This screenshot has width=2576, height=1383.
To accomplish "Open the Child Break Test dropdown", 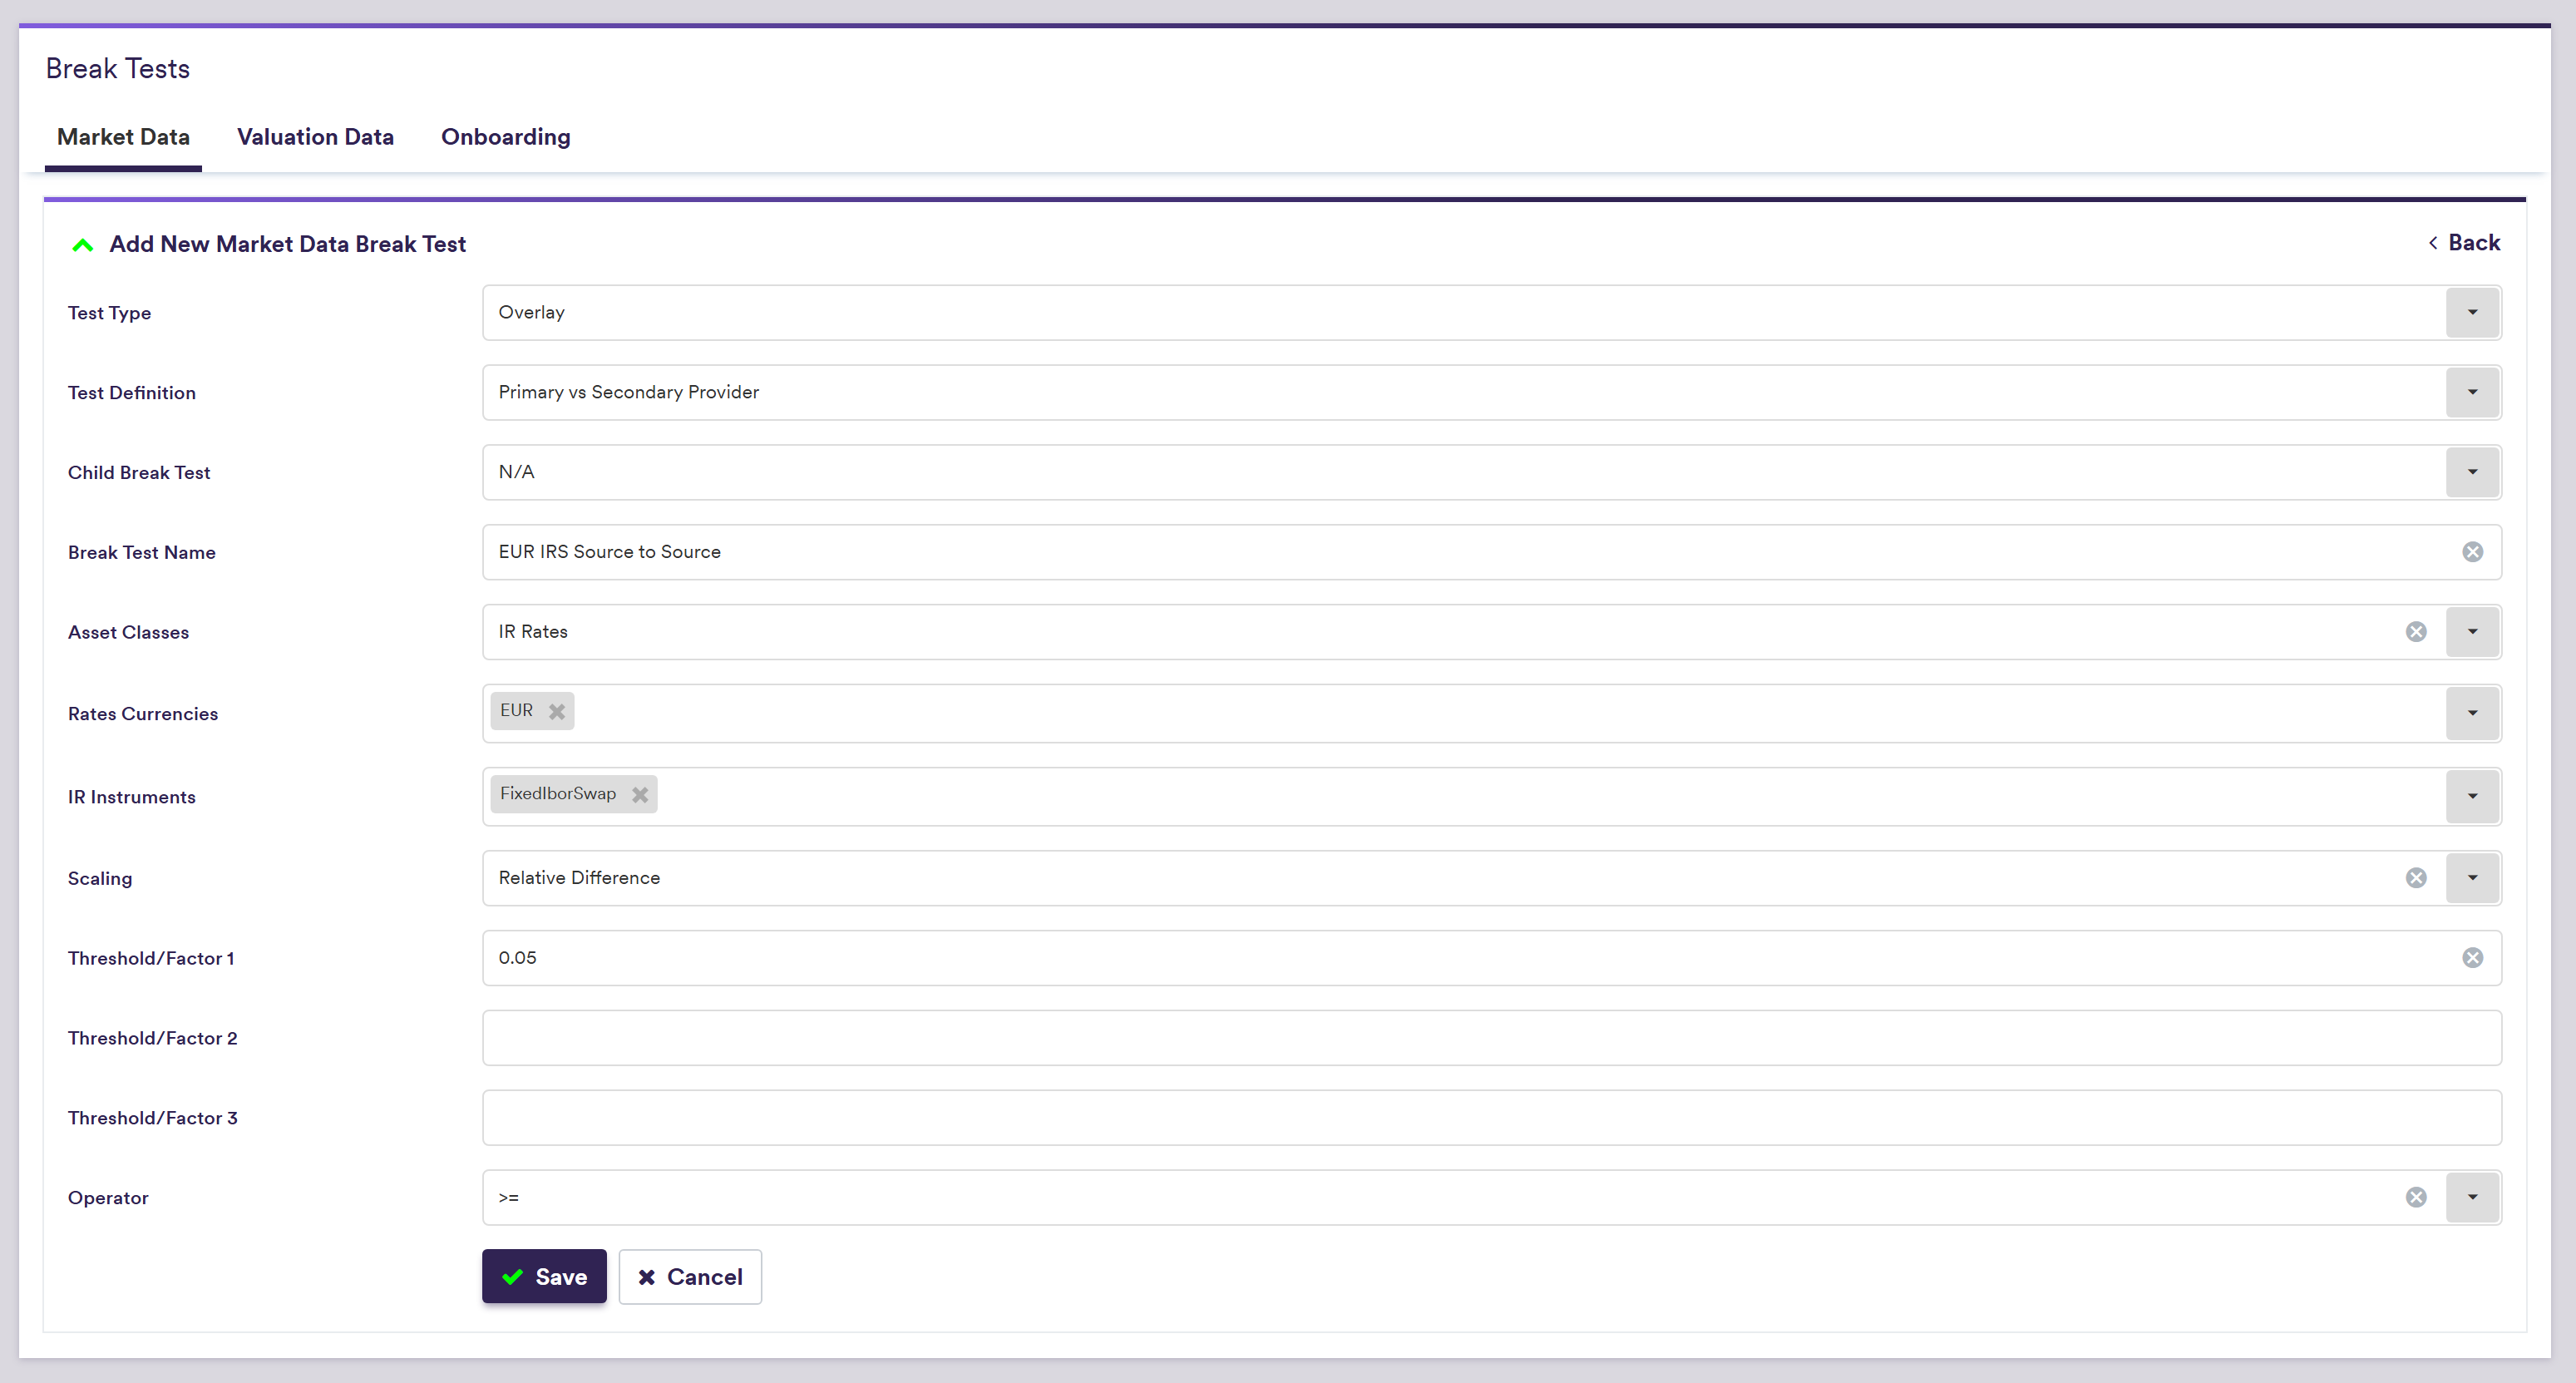I will (x=2472, y=472).
